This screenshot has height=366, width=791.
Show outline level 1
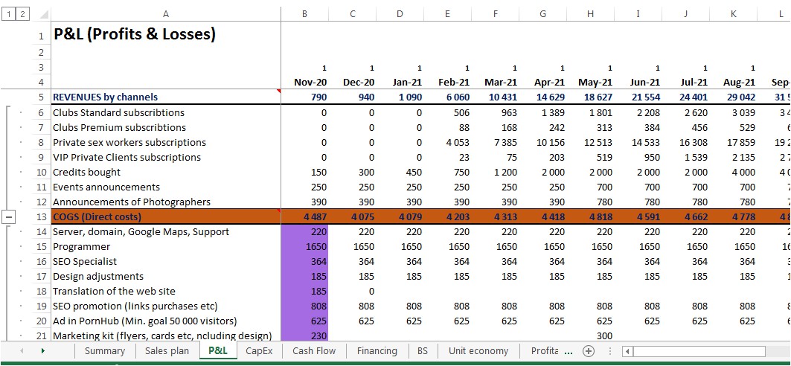(x=9, y=14)
